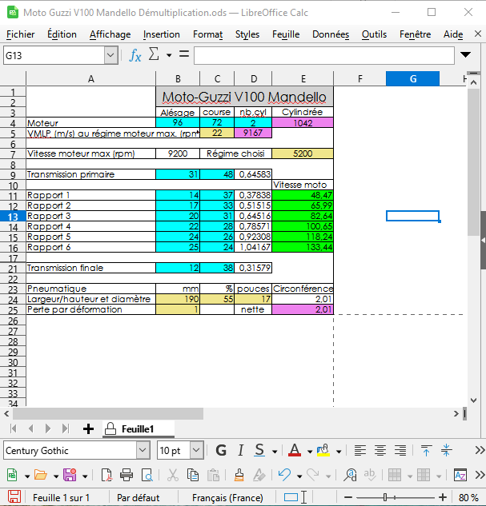Show more formatting toolbar items
Viewport: 486px width, 506px height.
pyautogui.click(x=480, y=450)
